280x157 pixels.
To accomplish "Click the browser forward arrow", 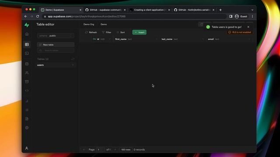I will pos(31,17).
